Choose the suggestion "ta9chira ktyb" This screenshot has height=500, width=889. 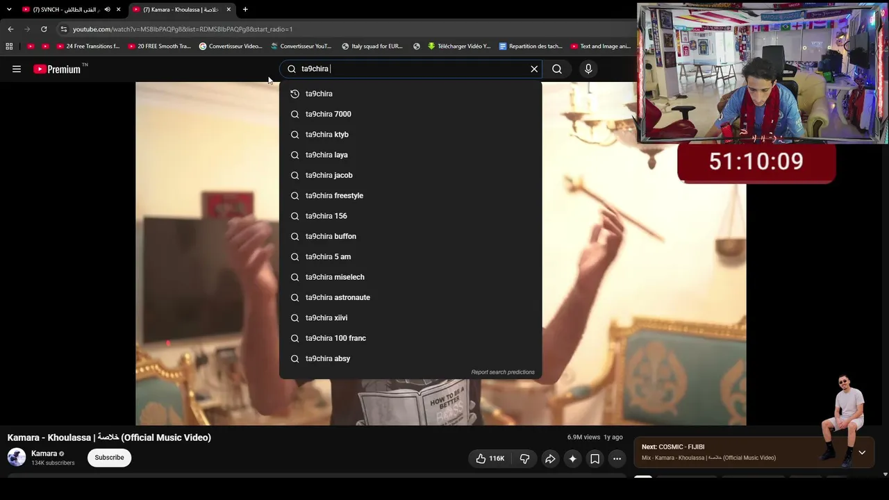[x=410, y=135]
